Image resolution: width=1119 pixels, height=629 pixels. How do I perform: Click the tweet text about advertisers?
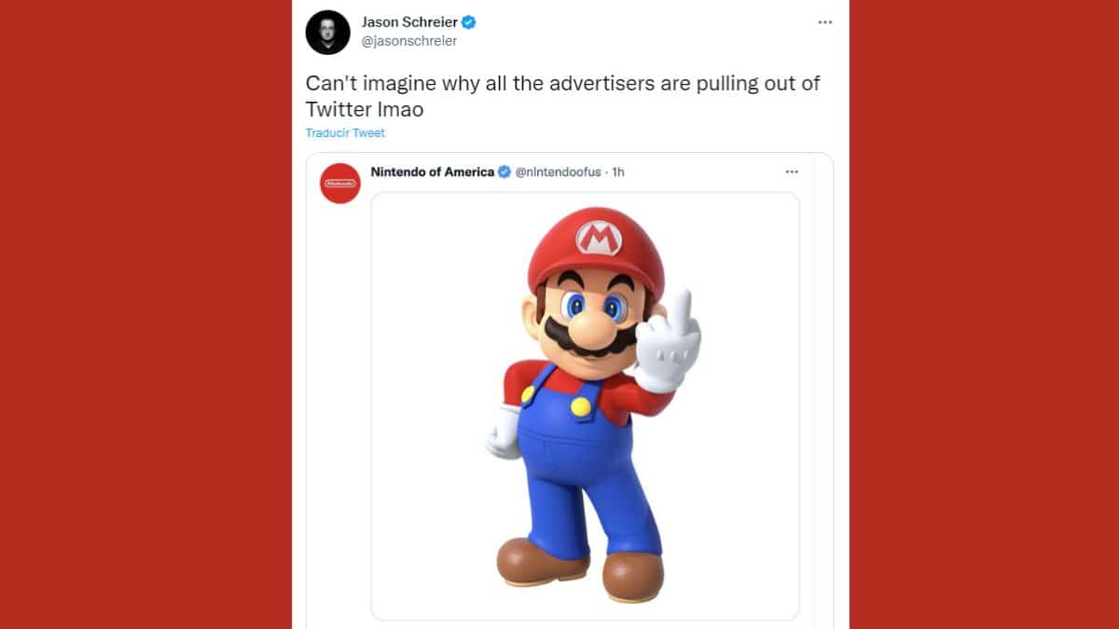click(x=562, y=84)
